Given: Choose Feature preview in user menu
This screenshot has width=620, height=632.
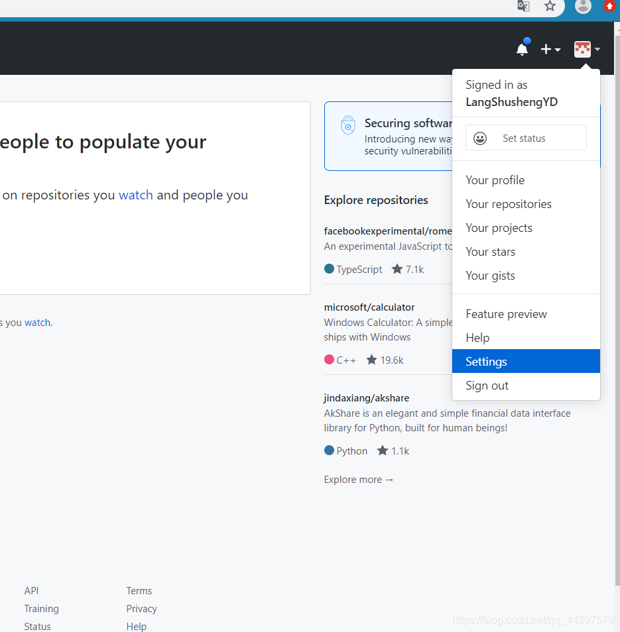Looking at the screenshot, I should point(526,314).
